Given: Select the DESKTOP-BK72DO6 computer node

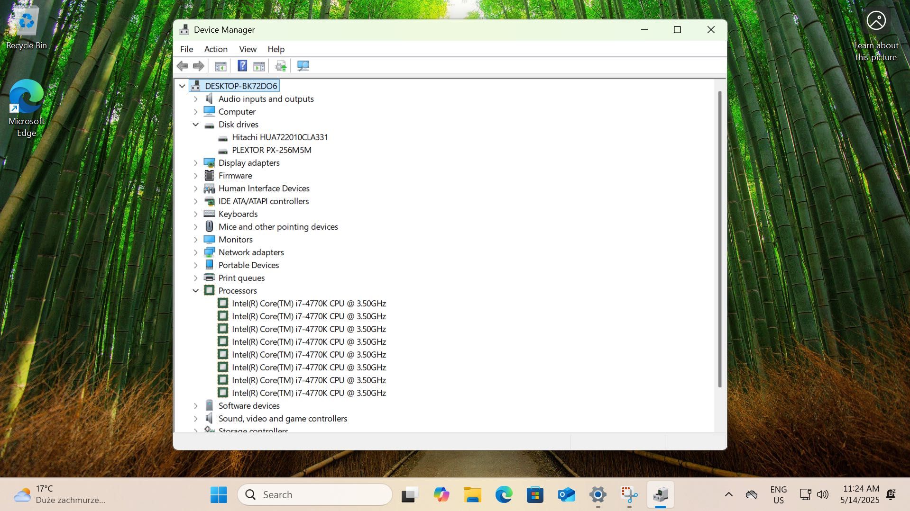Looking at the screenshot, I should pos(241,86).
